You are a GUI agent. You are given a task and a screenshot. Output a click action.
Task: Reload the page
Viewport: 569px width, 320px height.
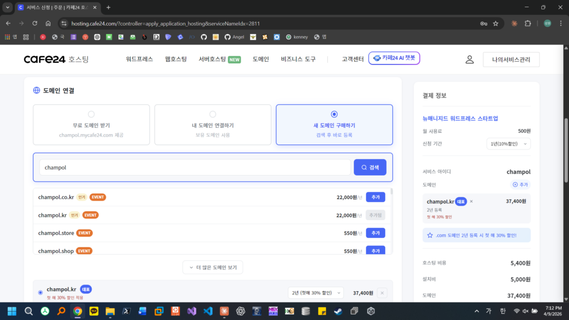pyautogui.click(x=35, y=23)
